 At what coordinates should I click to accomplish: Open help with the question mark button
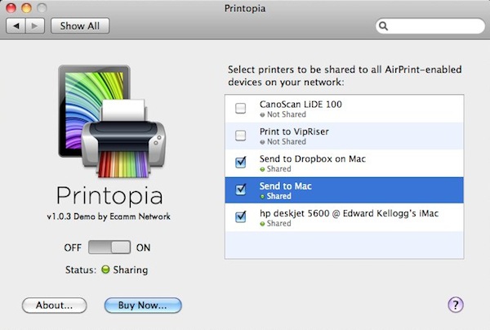click(456, 305)
